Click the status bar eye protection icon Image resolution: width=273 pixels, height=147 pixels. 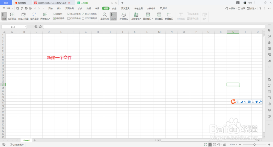[x=224, y=145]
